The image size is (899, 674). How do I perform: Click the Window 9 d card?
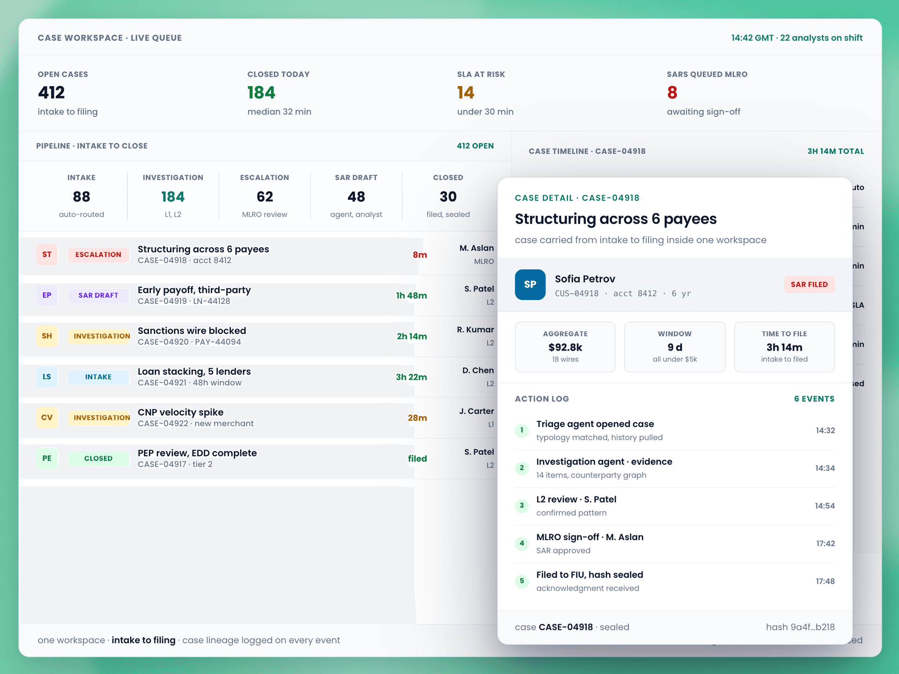click(x=675, y=347)
